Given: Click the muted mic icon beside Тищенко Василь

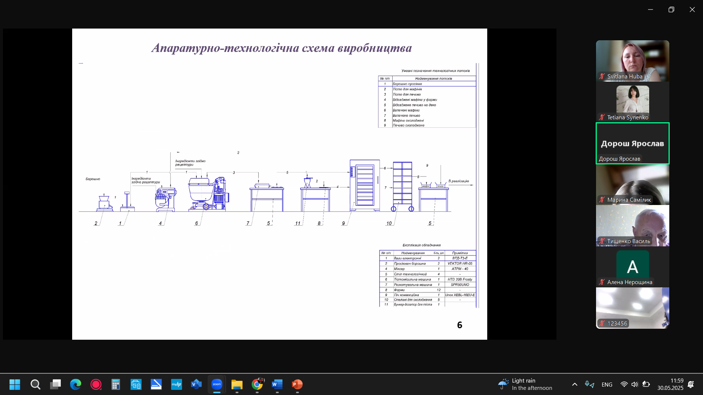Looking at the screenshot, I should pyautogui.click(x=602, y=241).
